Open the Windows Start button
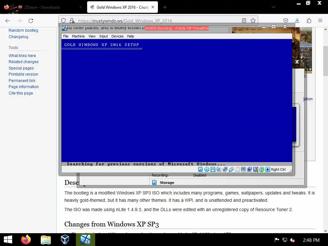Image resolution: width=328 pixels, height=246 pixels. click(x=8, y=240)
